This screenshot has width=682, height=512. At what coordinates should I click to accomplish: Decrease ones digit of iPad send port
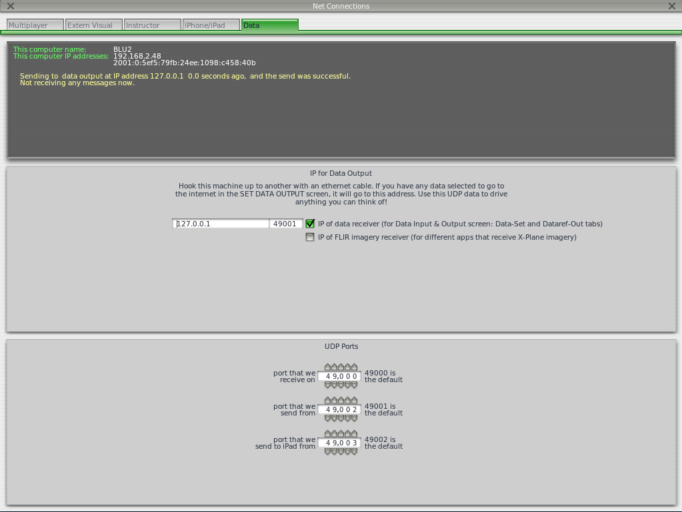[354, 451]
